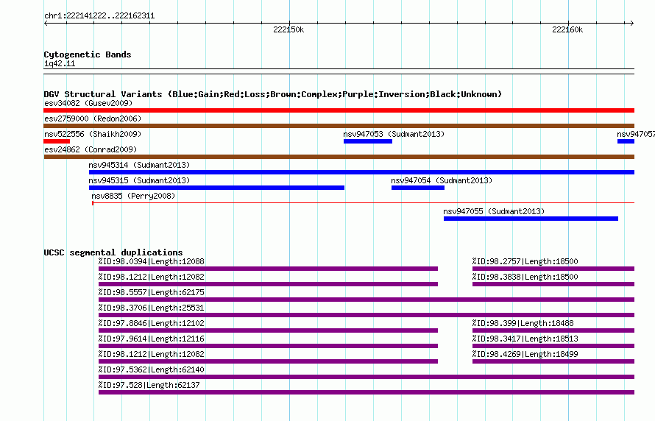Select the blue nsv945315 gain bar

coord(216,188)
